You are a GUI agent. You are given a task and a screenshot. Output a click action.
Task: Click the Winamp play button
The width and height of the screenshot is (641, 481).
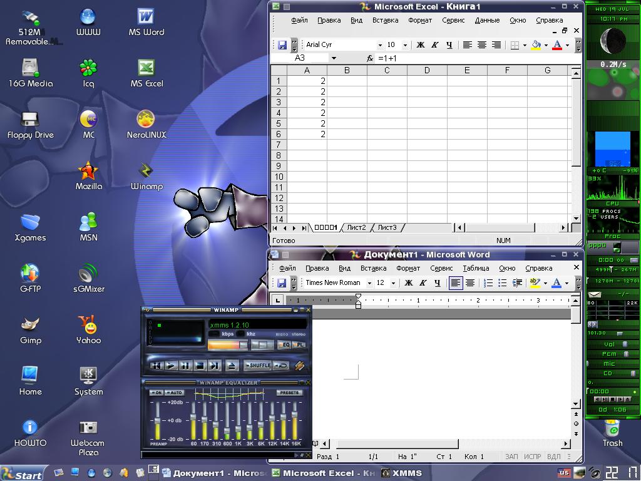[x=171, y=366]
